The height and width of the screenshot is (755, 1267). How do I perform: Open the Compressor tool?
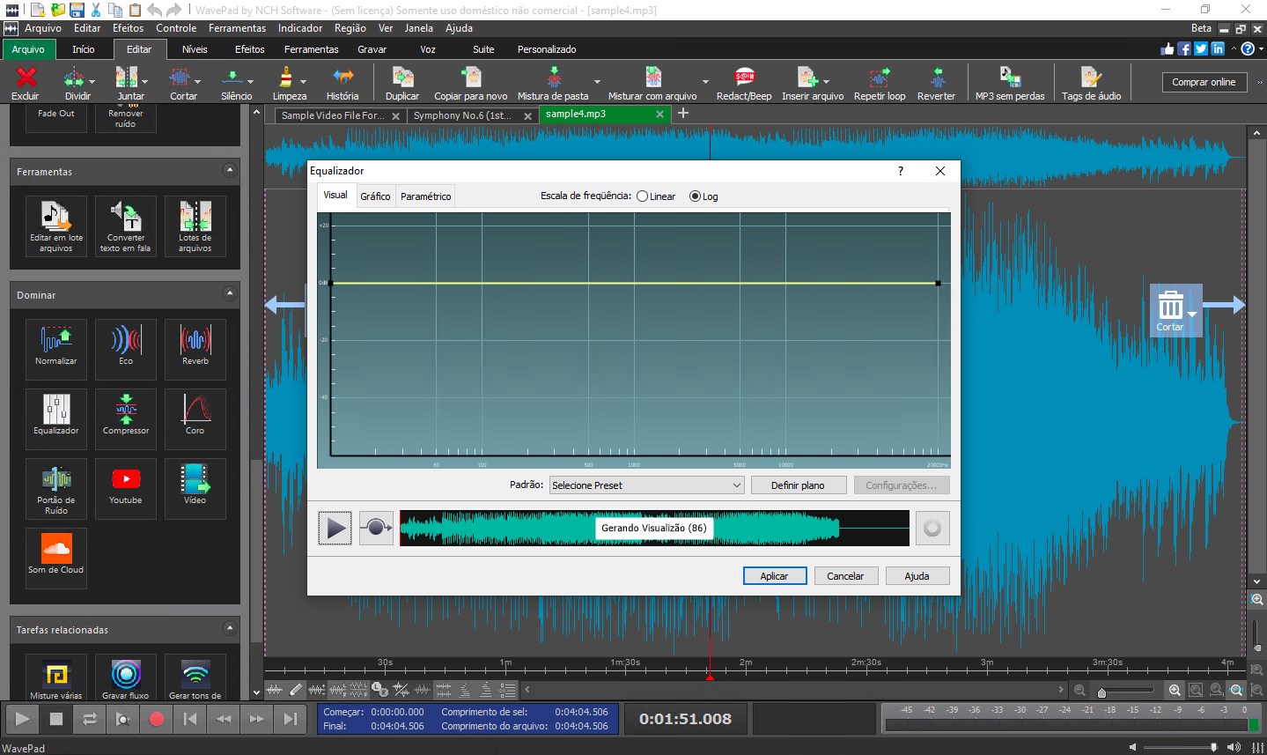pos(125,418)
